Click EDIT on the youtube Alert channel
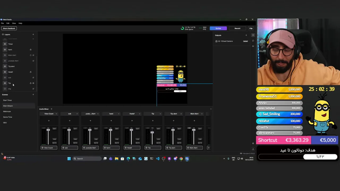The image size is (340, 191). (96, 129)
